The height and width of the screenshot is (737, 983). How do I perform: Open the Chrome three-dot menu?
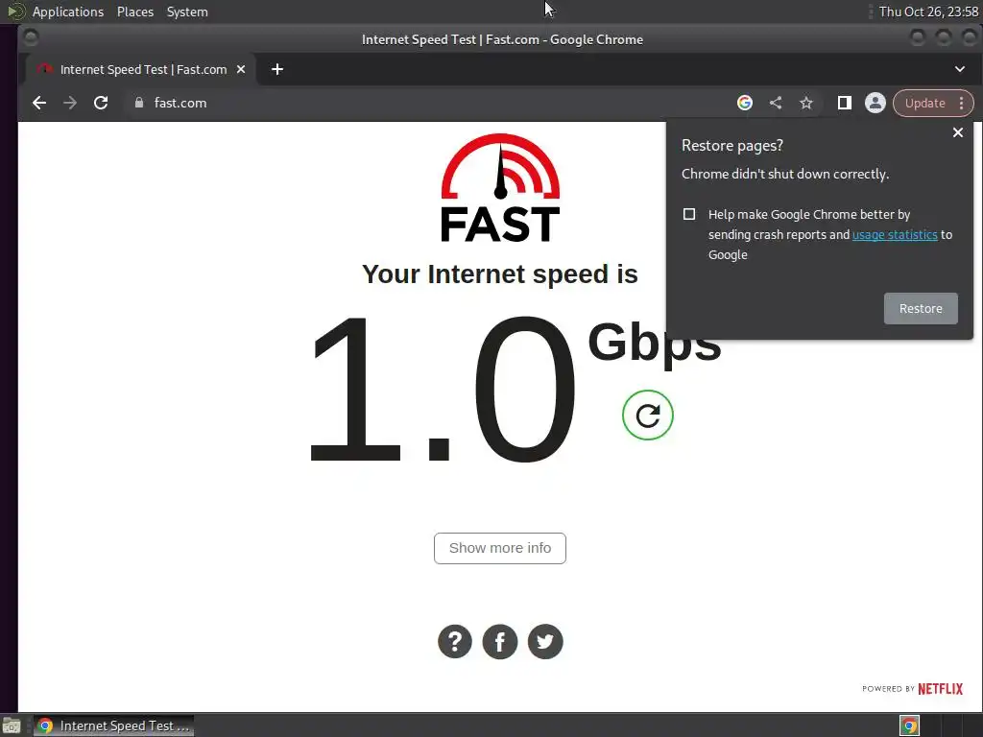pos(962,103)
